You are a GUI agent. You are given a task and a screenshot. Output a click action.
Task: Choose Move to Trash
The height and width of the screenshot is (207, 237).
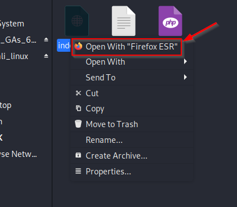[131, 124]
